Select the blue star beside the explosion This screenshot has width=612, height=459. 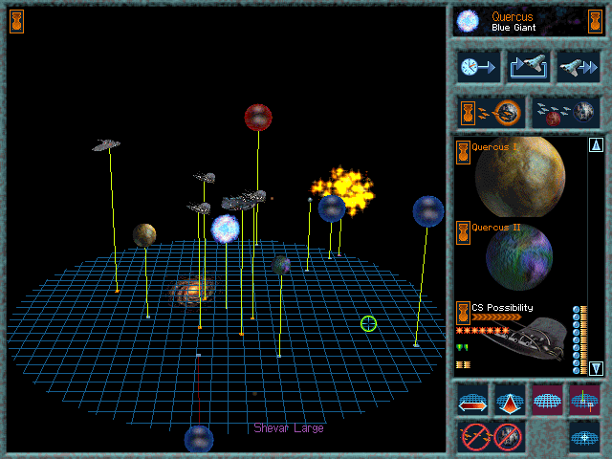332,208
